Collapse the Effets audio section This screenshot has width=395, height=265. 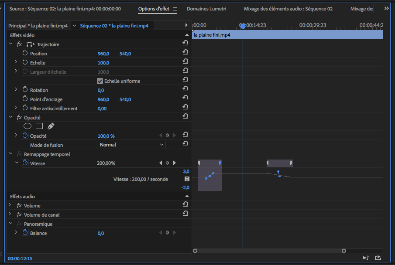pos(187,196)
